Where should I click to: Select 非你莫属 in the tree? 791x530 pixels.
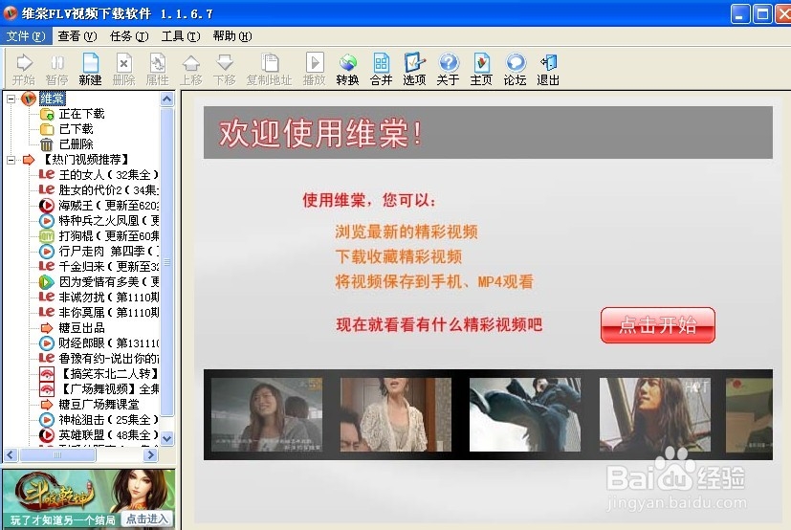(108, 312)
